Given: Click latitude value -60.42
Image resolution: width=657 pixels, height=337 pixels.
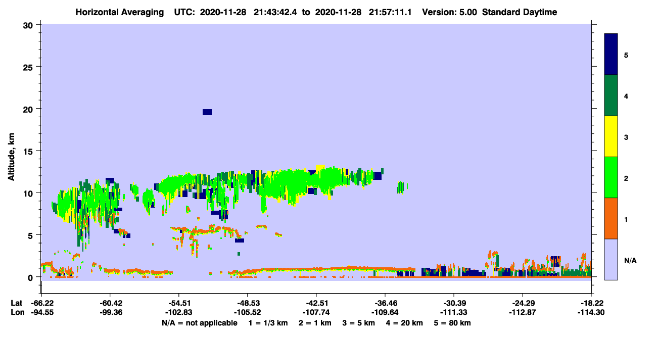Looking at the screenshot, I should coord(110,303).
